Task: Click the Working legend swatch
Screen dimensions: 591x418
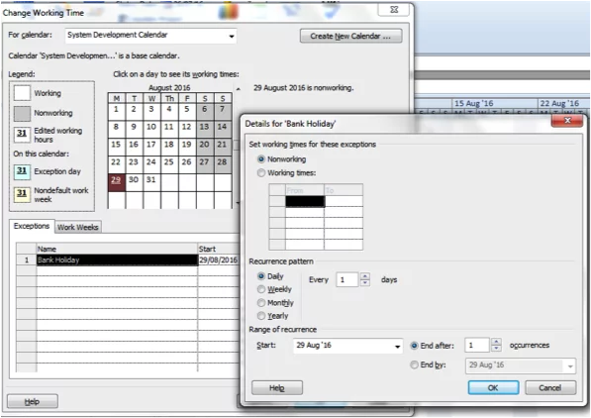Action: coord(22,93)
